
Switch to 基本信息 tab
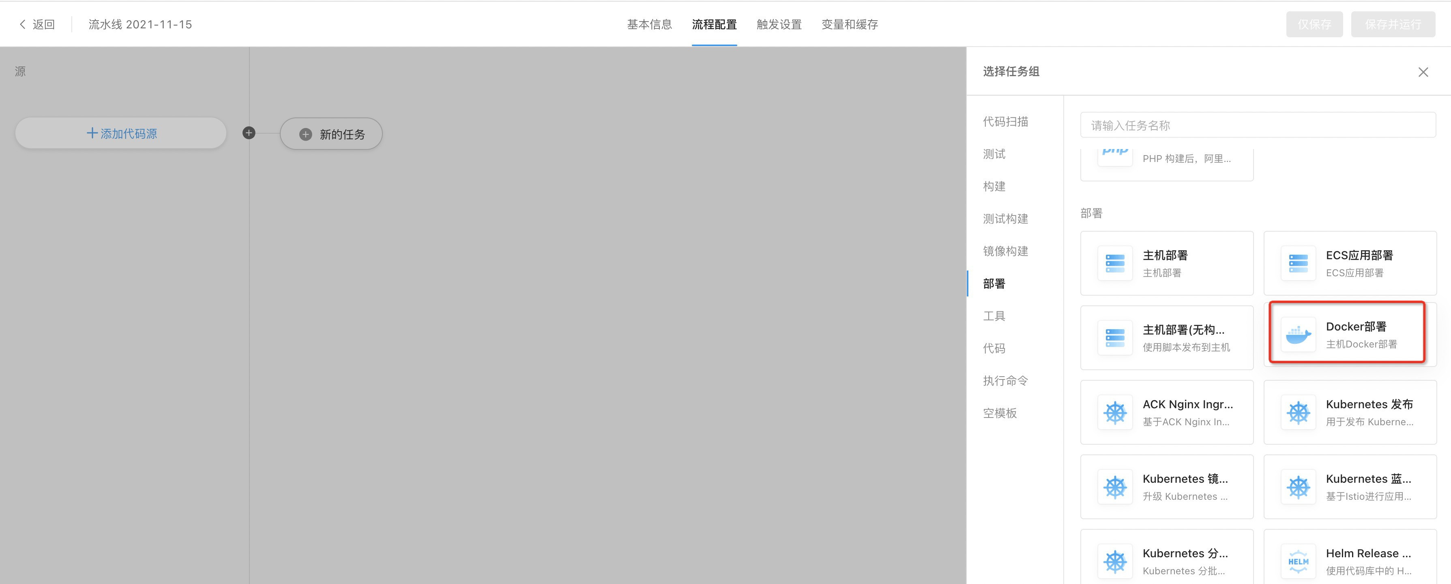(x=649, y=24)
